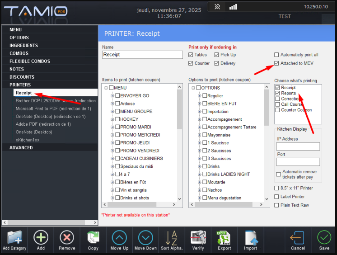Click the Verify barcode scanner icon
The image size is (337, 255).
point(198,237)
